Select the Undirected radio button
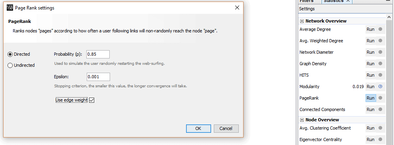Screen dimensions: 394x145 point(10,66)
